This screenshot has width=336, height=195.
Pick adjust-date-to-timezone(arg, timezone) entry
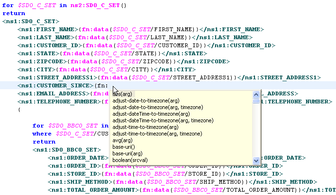tap(158, 107)
